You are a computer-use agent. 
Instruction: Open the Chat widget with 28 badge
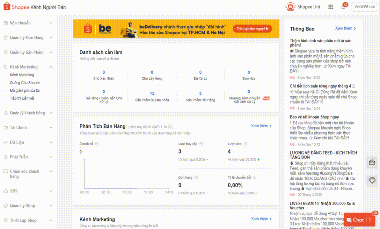coord(358,220)
